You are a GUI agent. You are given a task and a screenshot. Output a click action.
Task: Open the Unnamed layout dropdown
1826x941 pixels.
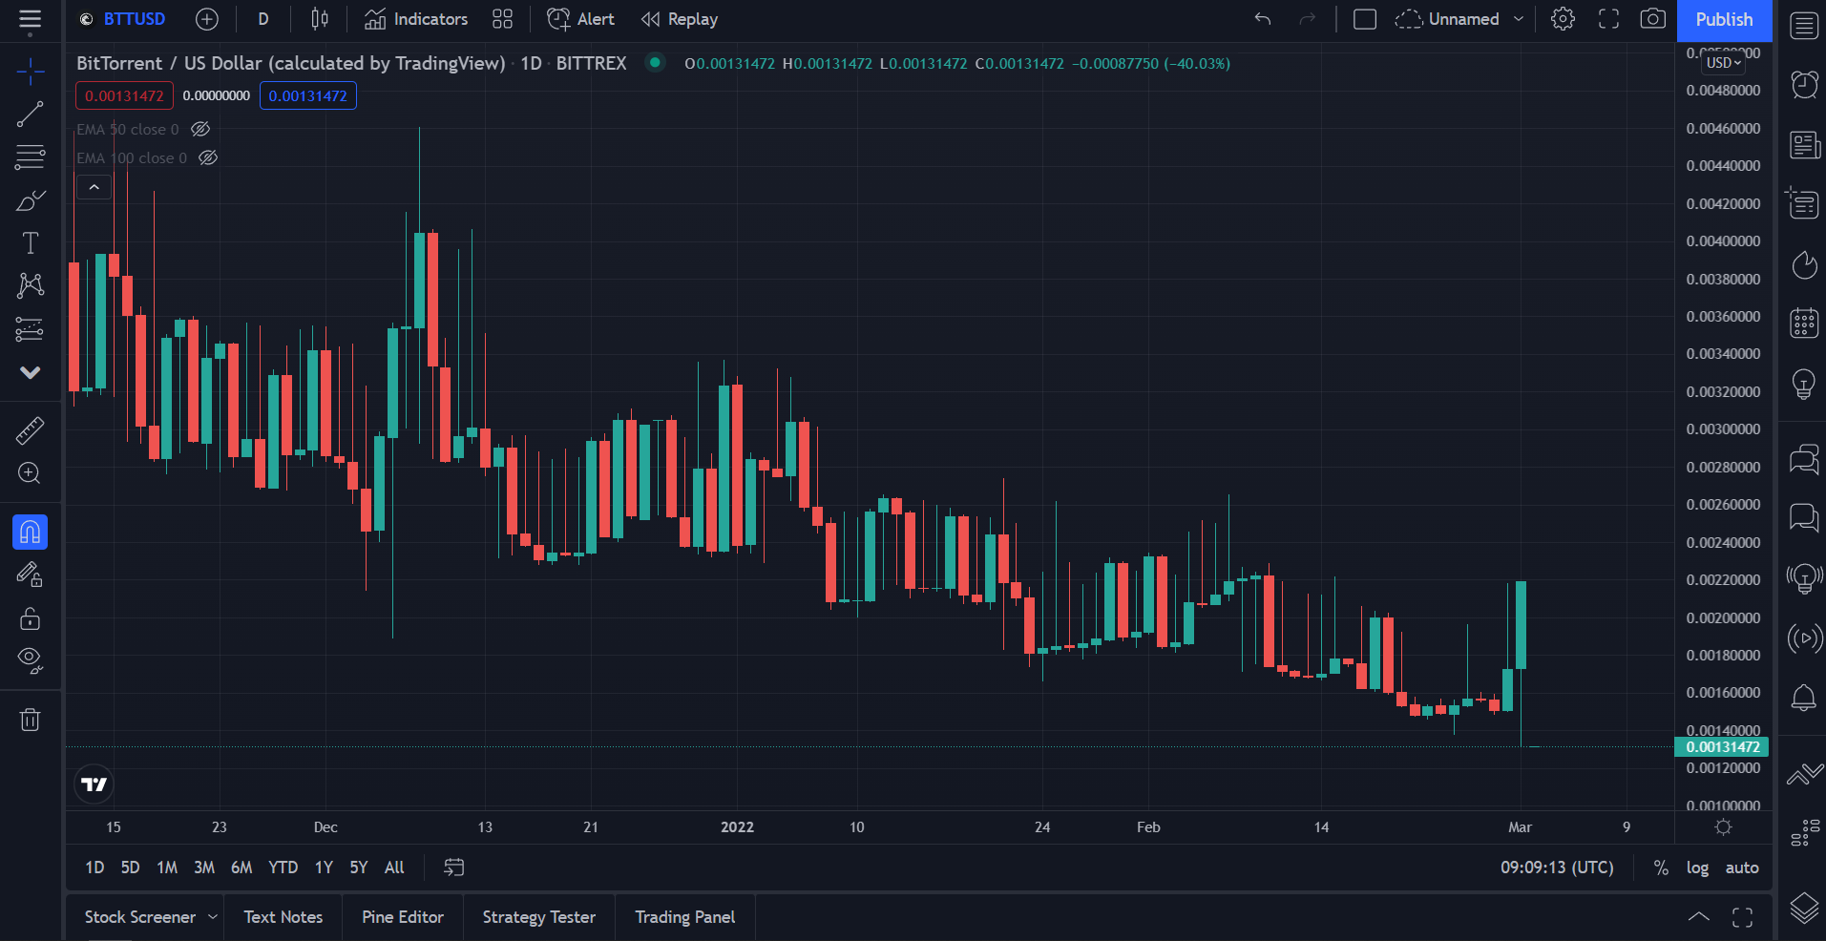1459,19
